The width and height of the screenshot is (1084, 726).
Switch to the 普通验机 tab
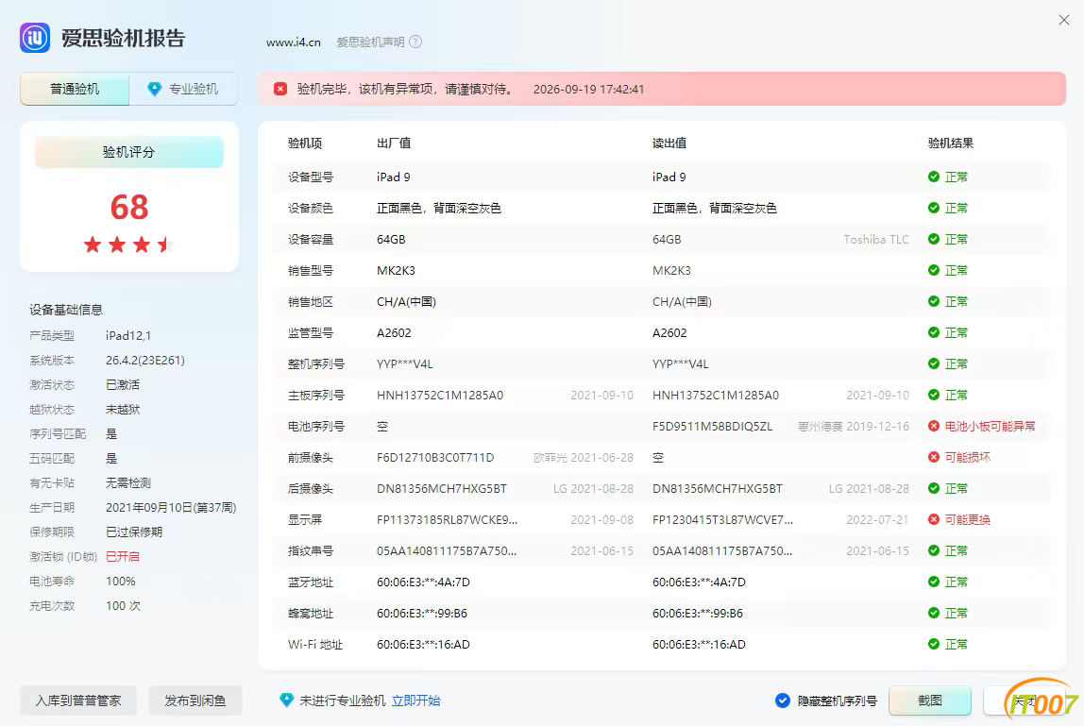tap(75, 89)
